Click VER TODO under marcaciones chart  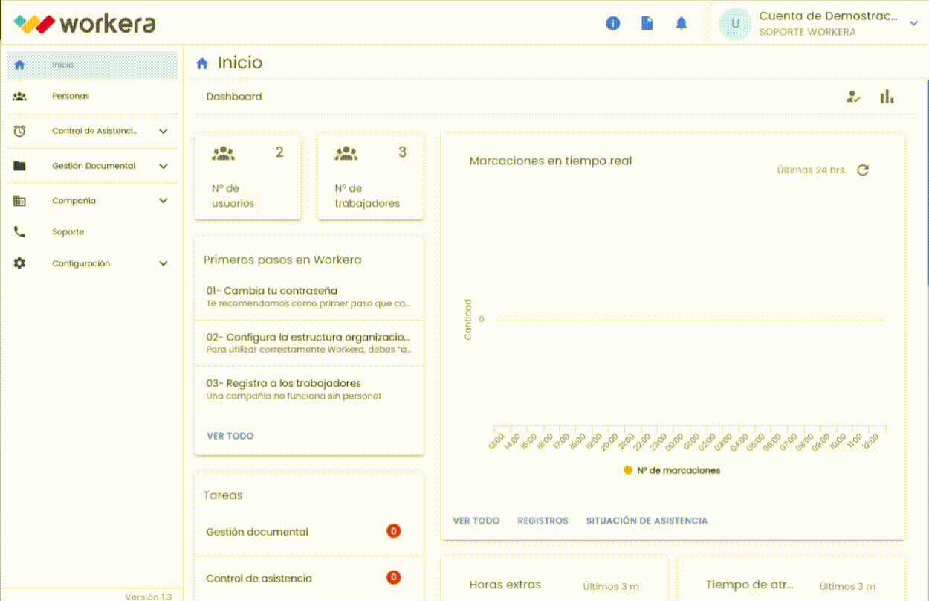[476, 521]
